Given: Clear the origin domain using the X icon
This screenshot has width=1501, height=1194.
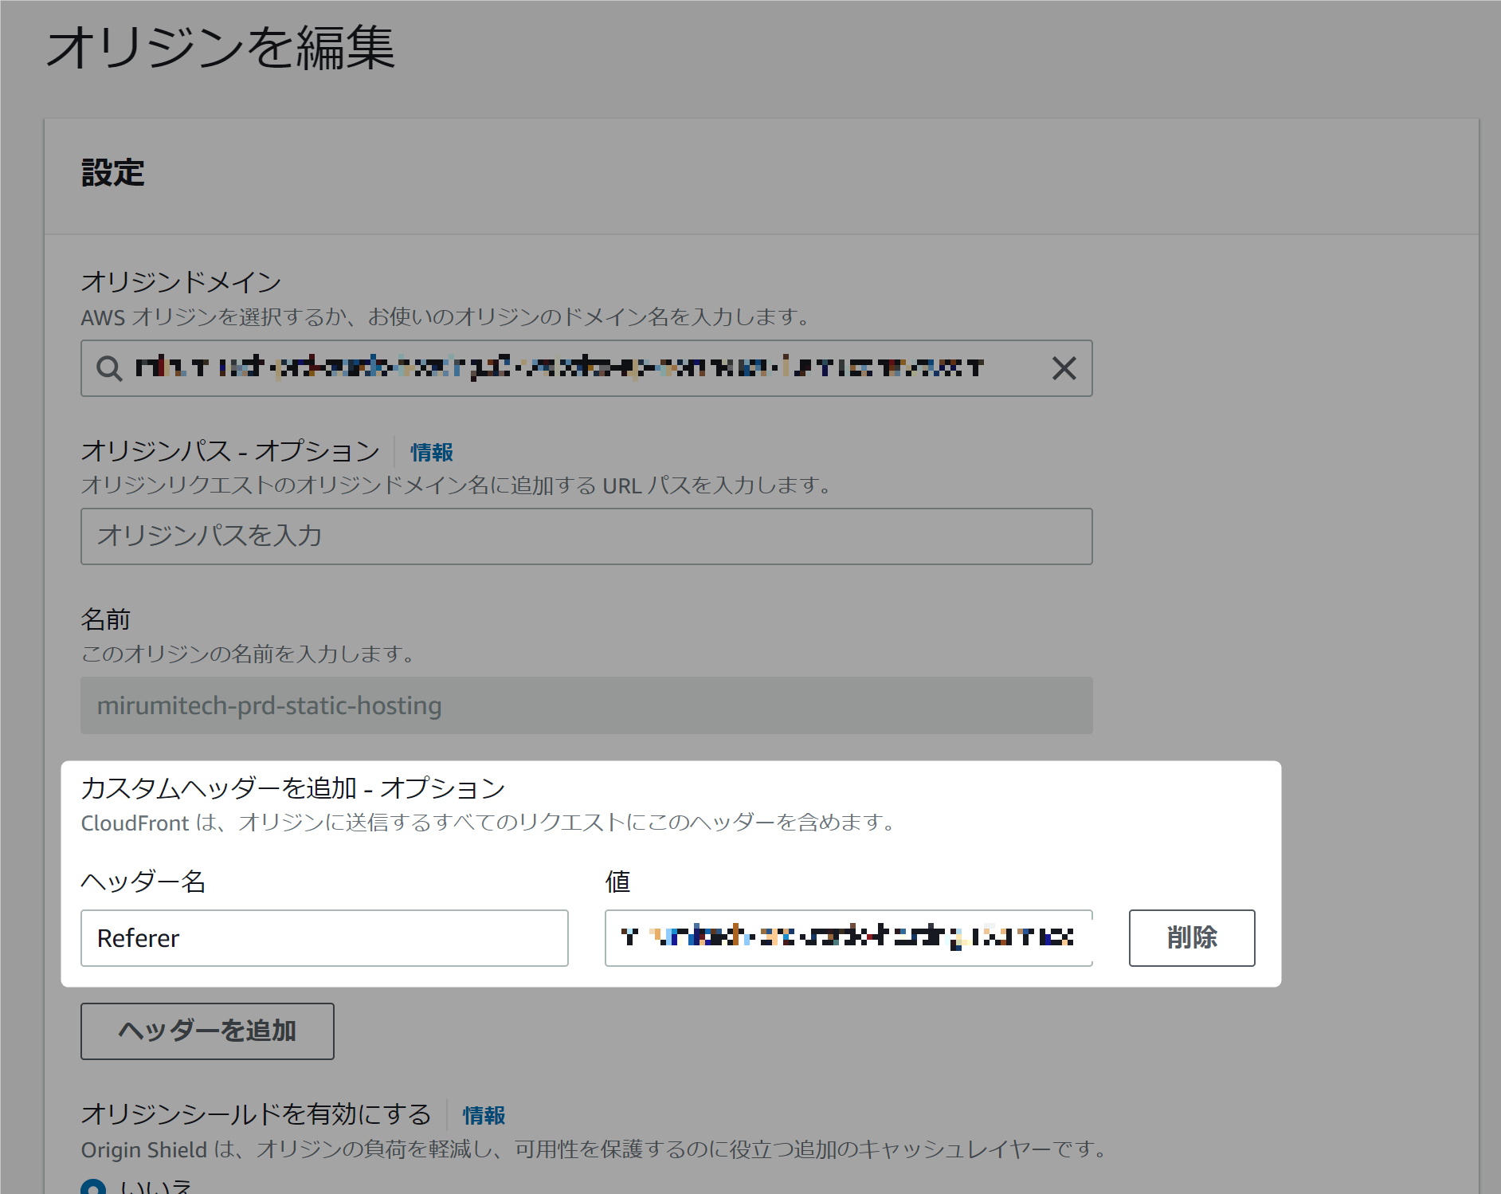Looking at the screenshot, I should pyautogui.click(x=1064, y=368).
